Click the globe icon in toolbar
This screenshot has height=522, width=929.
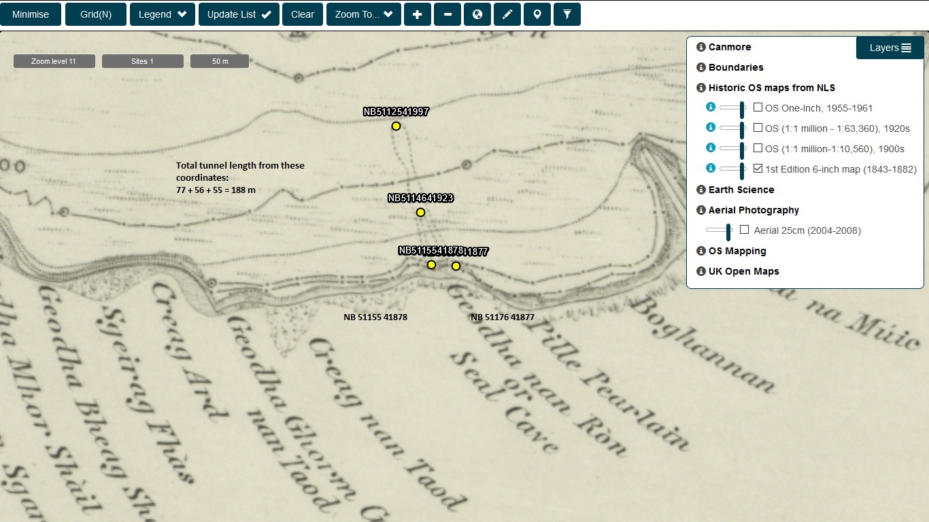pyautogui.click(x=477, y=14)
